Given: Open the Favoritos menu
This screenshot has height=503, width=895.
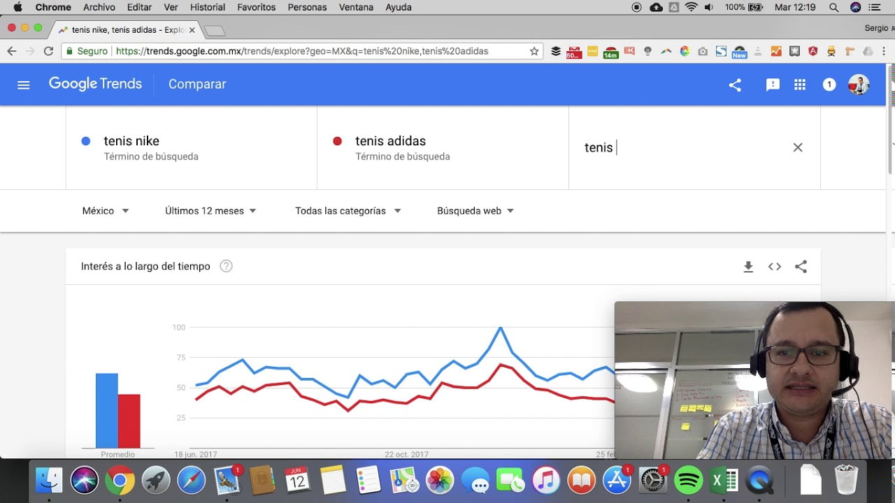Looking at the screenshot, I should (257, 7).
